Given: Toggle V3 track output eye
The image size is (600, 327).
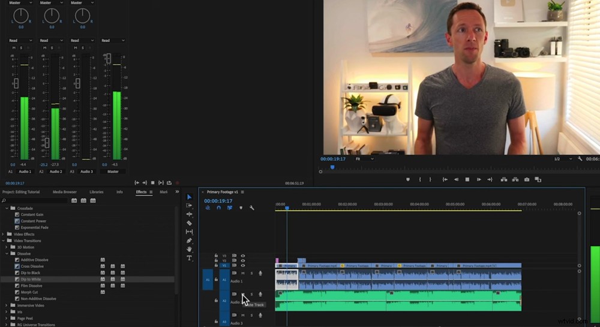Looking at the screenshot, I should [242, 256].
